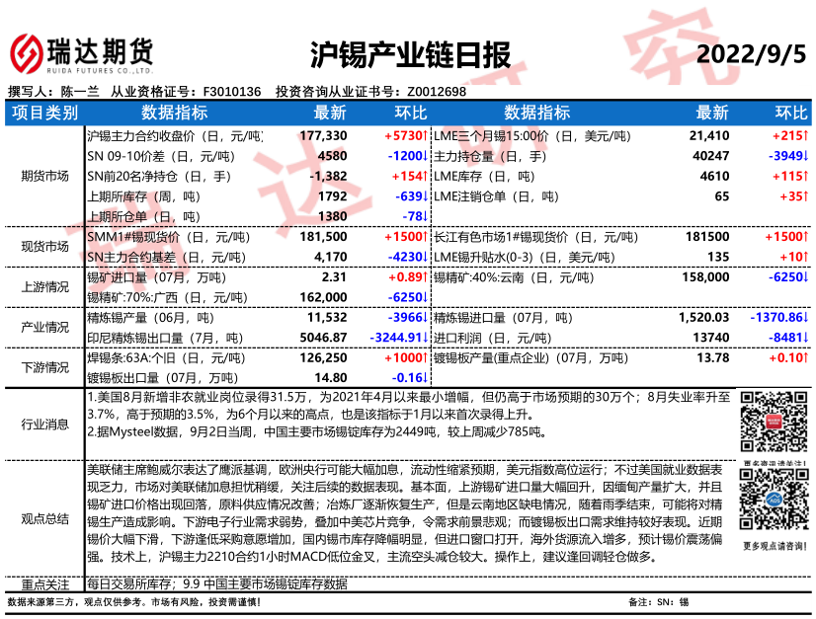The image size is (816, 619).
Task: Select the 现货市场 category cell
Action: point(45,247)
